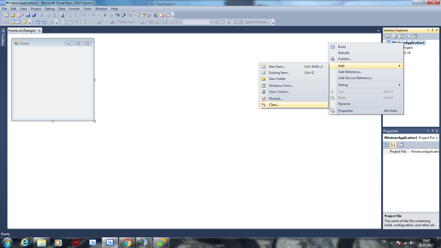Viewport: 441px width, 248px height.
Task: Open the Project menu
Action: pyautogui.click(x=36, y=9)
